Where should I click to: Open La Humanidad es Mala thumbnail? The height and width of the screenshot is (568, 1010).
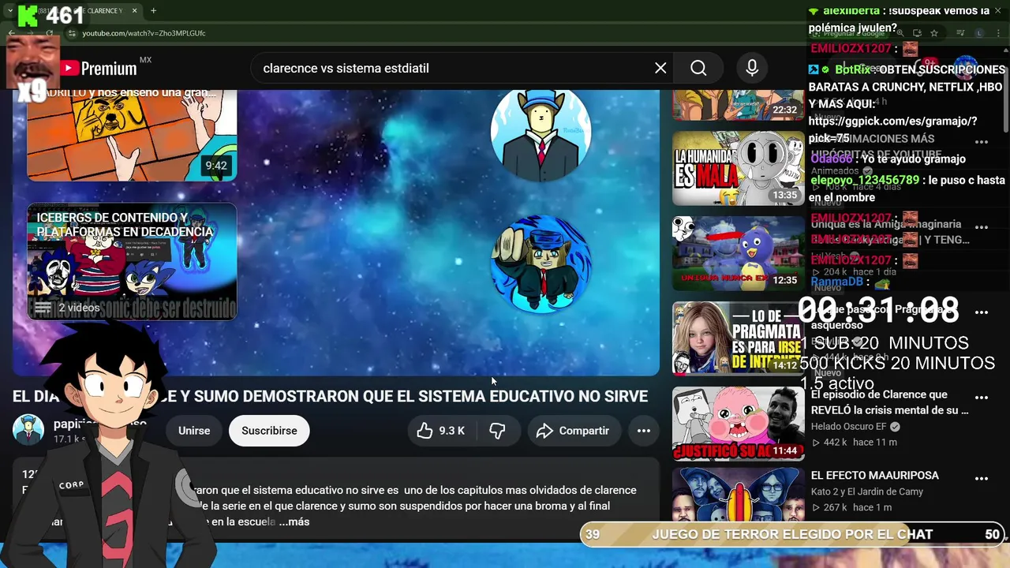click(x=738, y=168)
